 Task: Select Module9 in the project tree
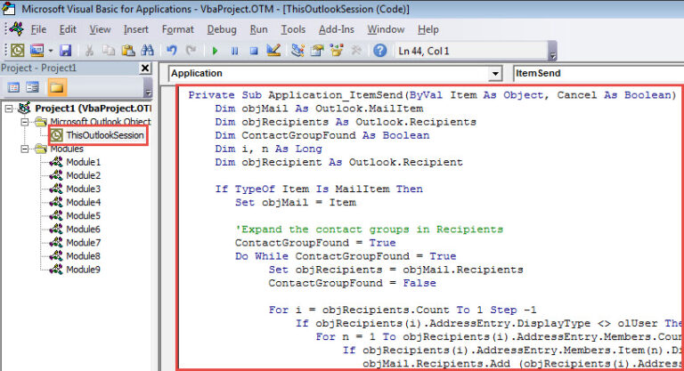point(83,270)
